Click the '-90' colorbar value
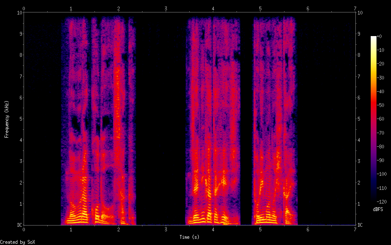The width and height of the screenshot is (391, 245). [x=380, y=160]
